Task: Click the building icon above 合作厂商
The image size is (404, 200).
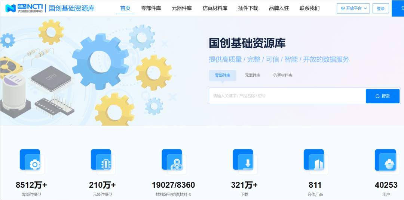Action: pos(316,162)
